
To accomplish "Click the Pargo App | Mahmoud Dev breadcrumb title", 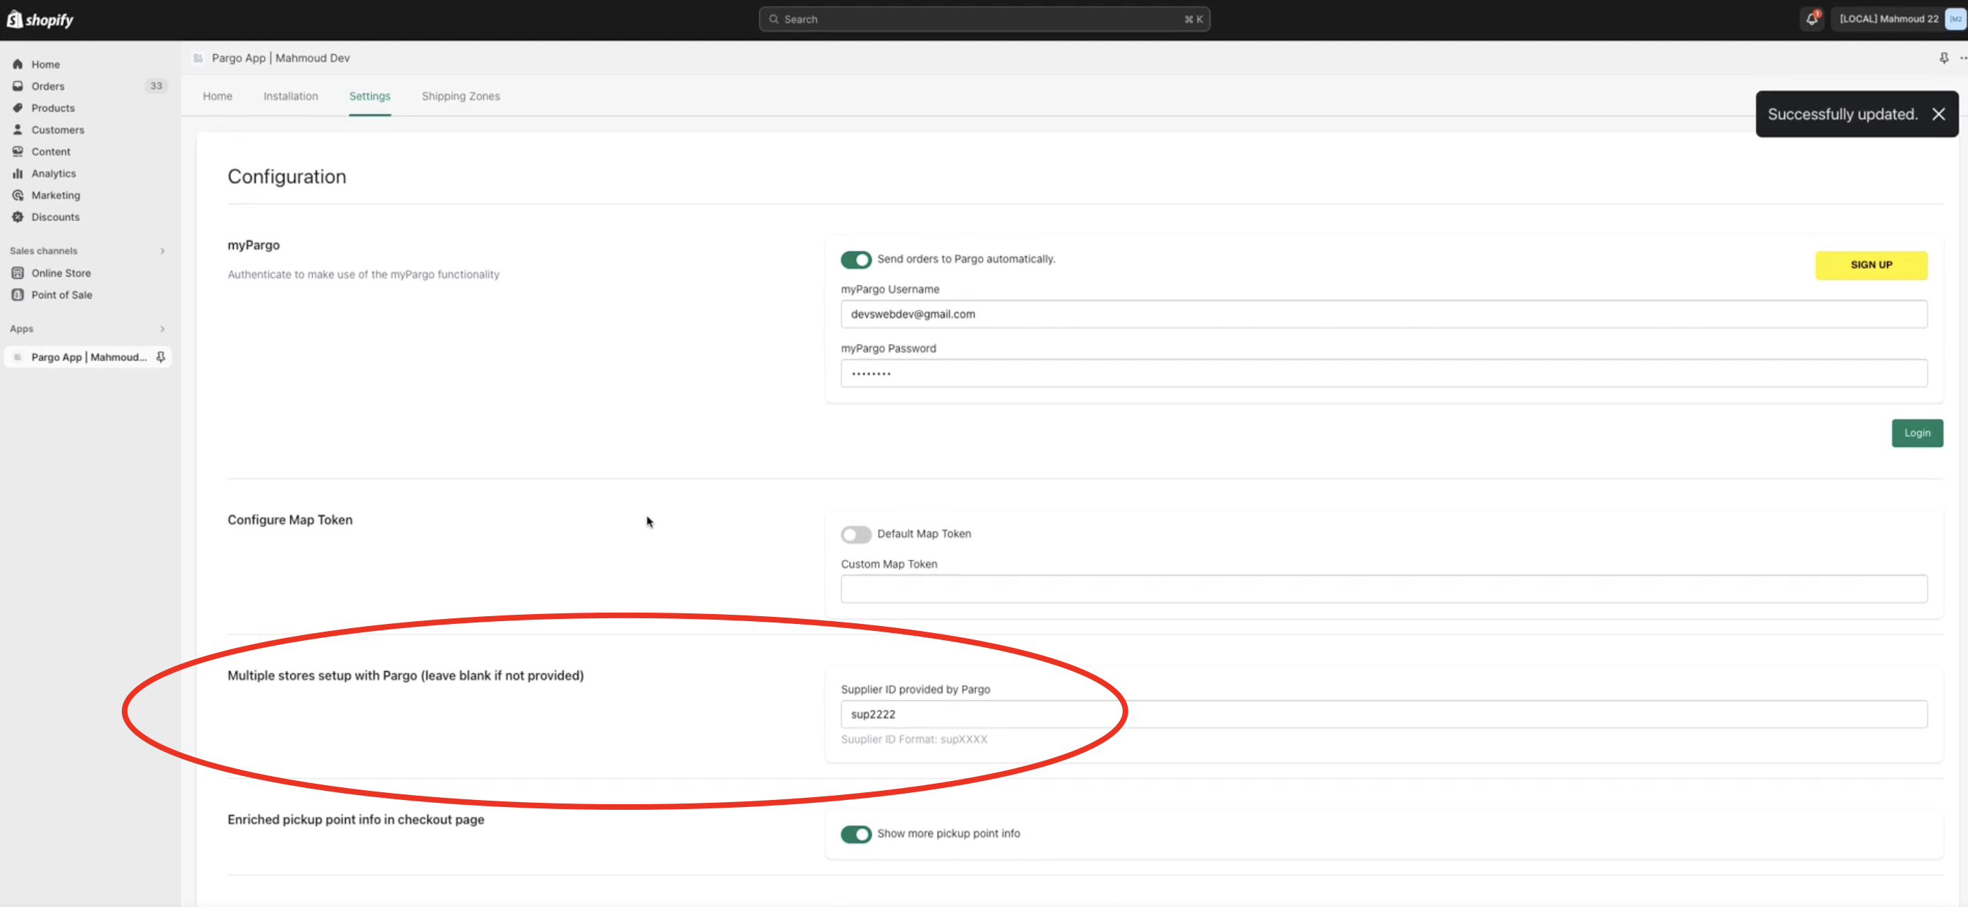I will [x=280, y=58].
